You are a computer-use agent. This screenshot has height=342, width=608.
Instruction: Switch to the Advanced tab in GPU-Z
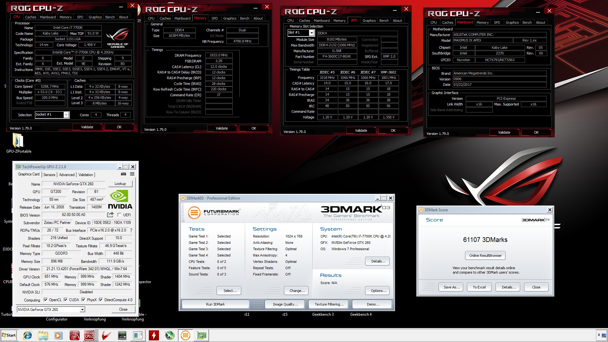coord(67,175)
